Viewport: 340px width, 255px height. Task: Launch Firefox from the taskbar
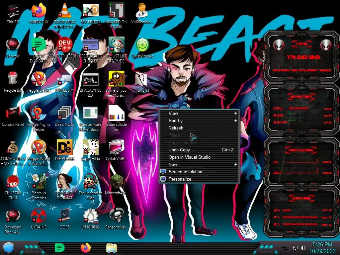(86, 248)
